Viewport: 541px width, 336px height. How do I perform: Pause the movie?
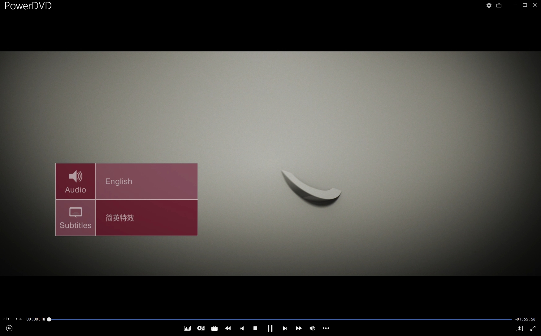pos(270,328)
